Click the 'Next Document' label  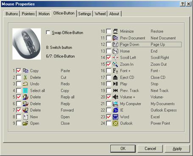[163, 38]
